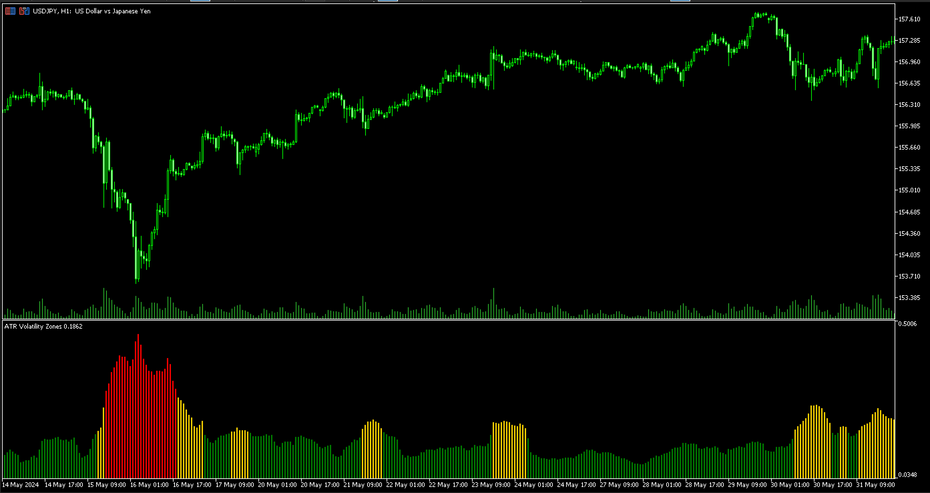Click the 27 May 09:00 time label

(x=621, y=484)
